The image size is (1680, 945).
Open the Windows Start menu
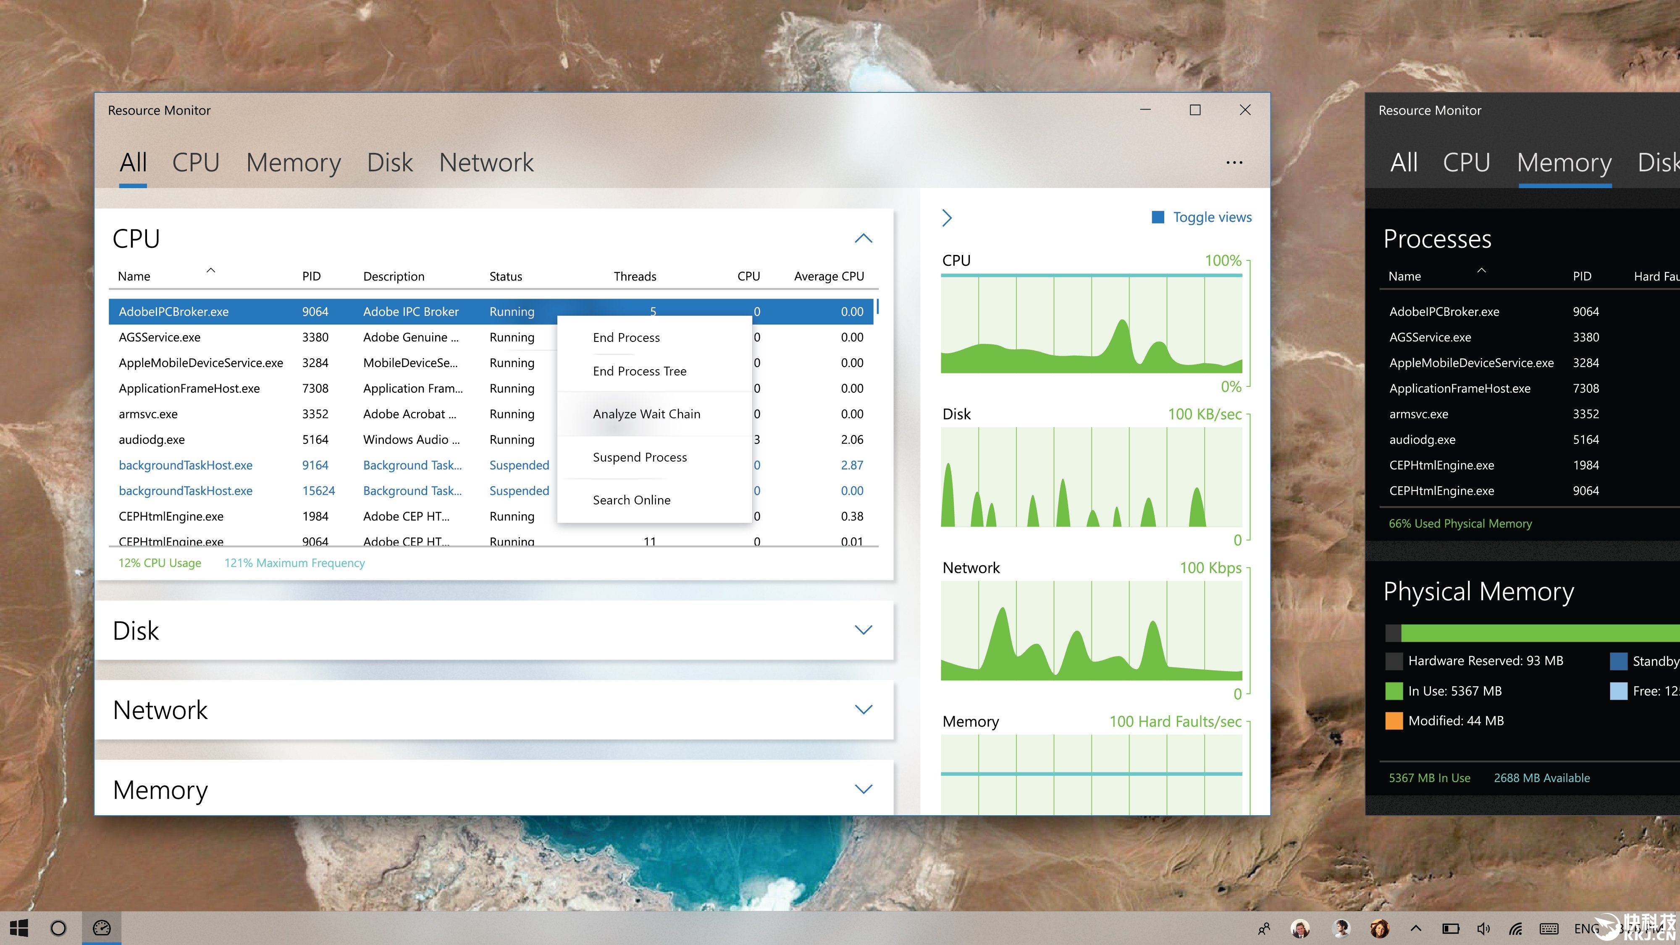click(20, 928)
